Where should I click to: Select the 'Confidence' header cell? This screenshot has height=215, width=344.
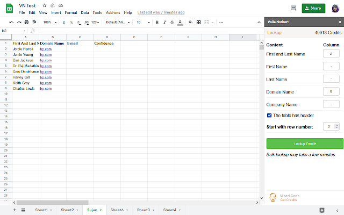107,43
